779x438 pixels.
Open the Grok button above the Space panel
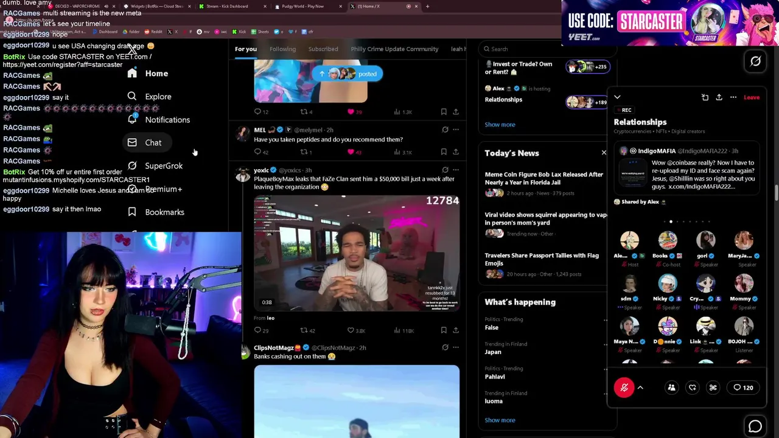755,61
